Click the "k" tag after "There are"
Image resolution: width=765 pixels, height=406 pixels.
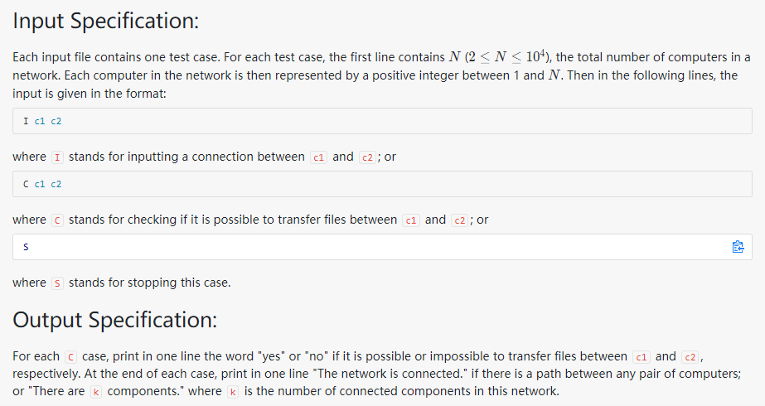pos(96,391)
